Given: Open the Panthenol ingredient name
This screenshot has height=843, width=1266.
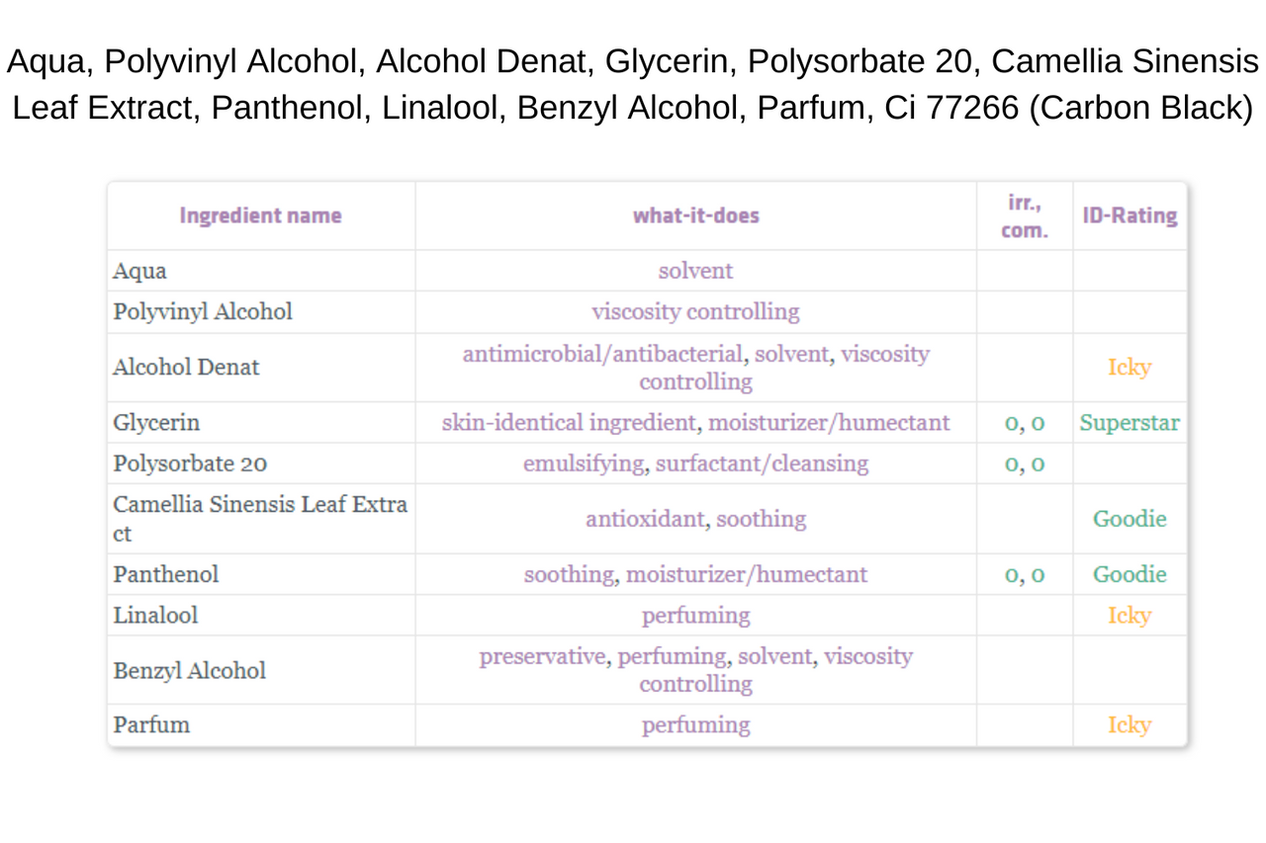Looking at the screenshot, I should click(166, 574).
